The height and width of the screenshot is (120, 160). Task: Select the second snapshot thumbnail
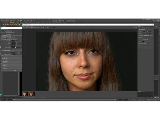(x=32, y=94)
